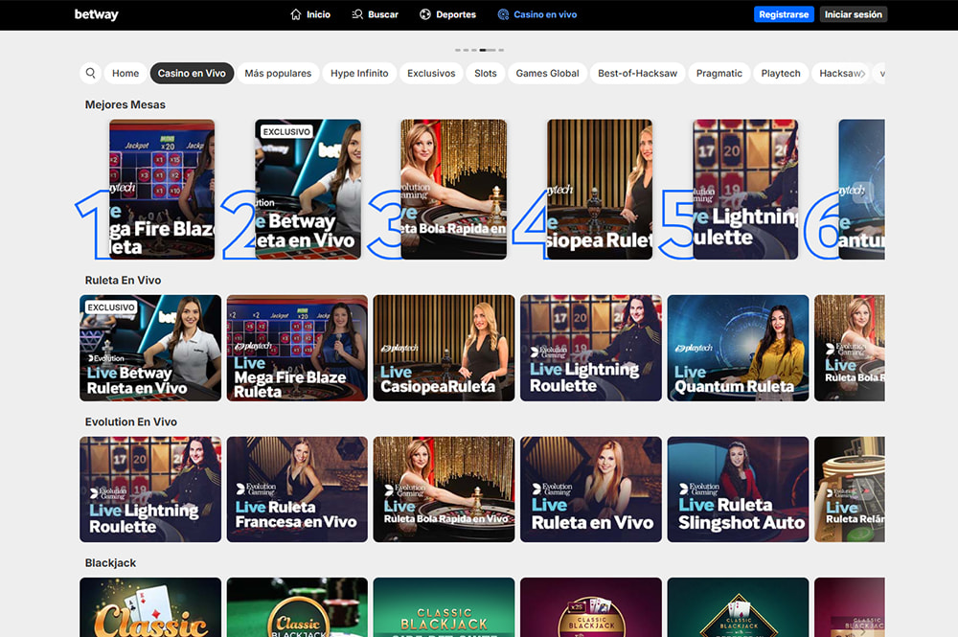This screenshot has width=958, height=637.
Task: Select the Hype Infinito category pill
Action: click(359, 74)
